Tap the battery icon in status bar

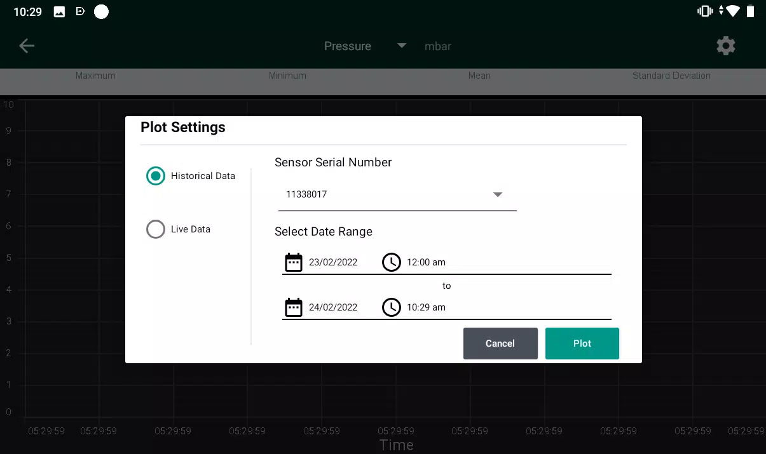751,11
